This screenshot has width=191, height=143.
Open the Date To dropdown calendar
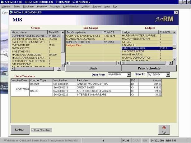pos(168,74)
